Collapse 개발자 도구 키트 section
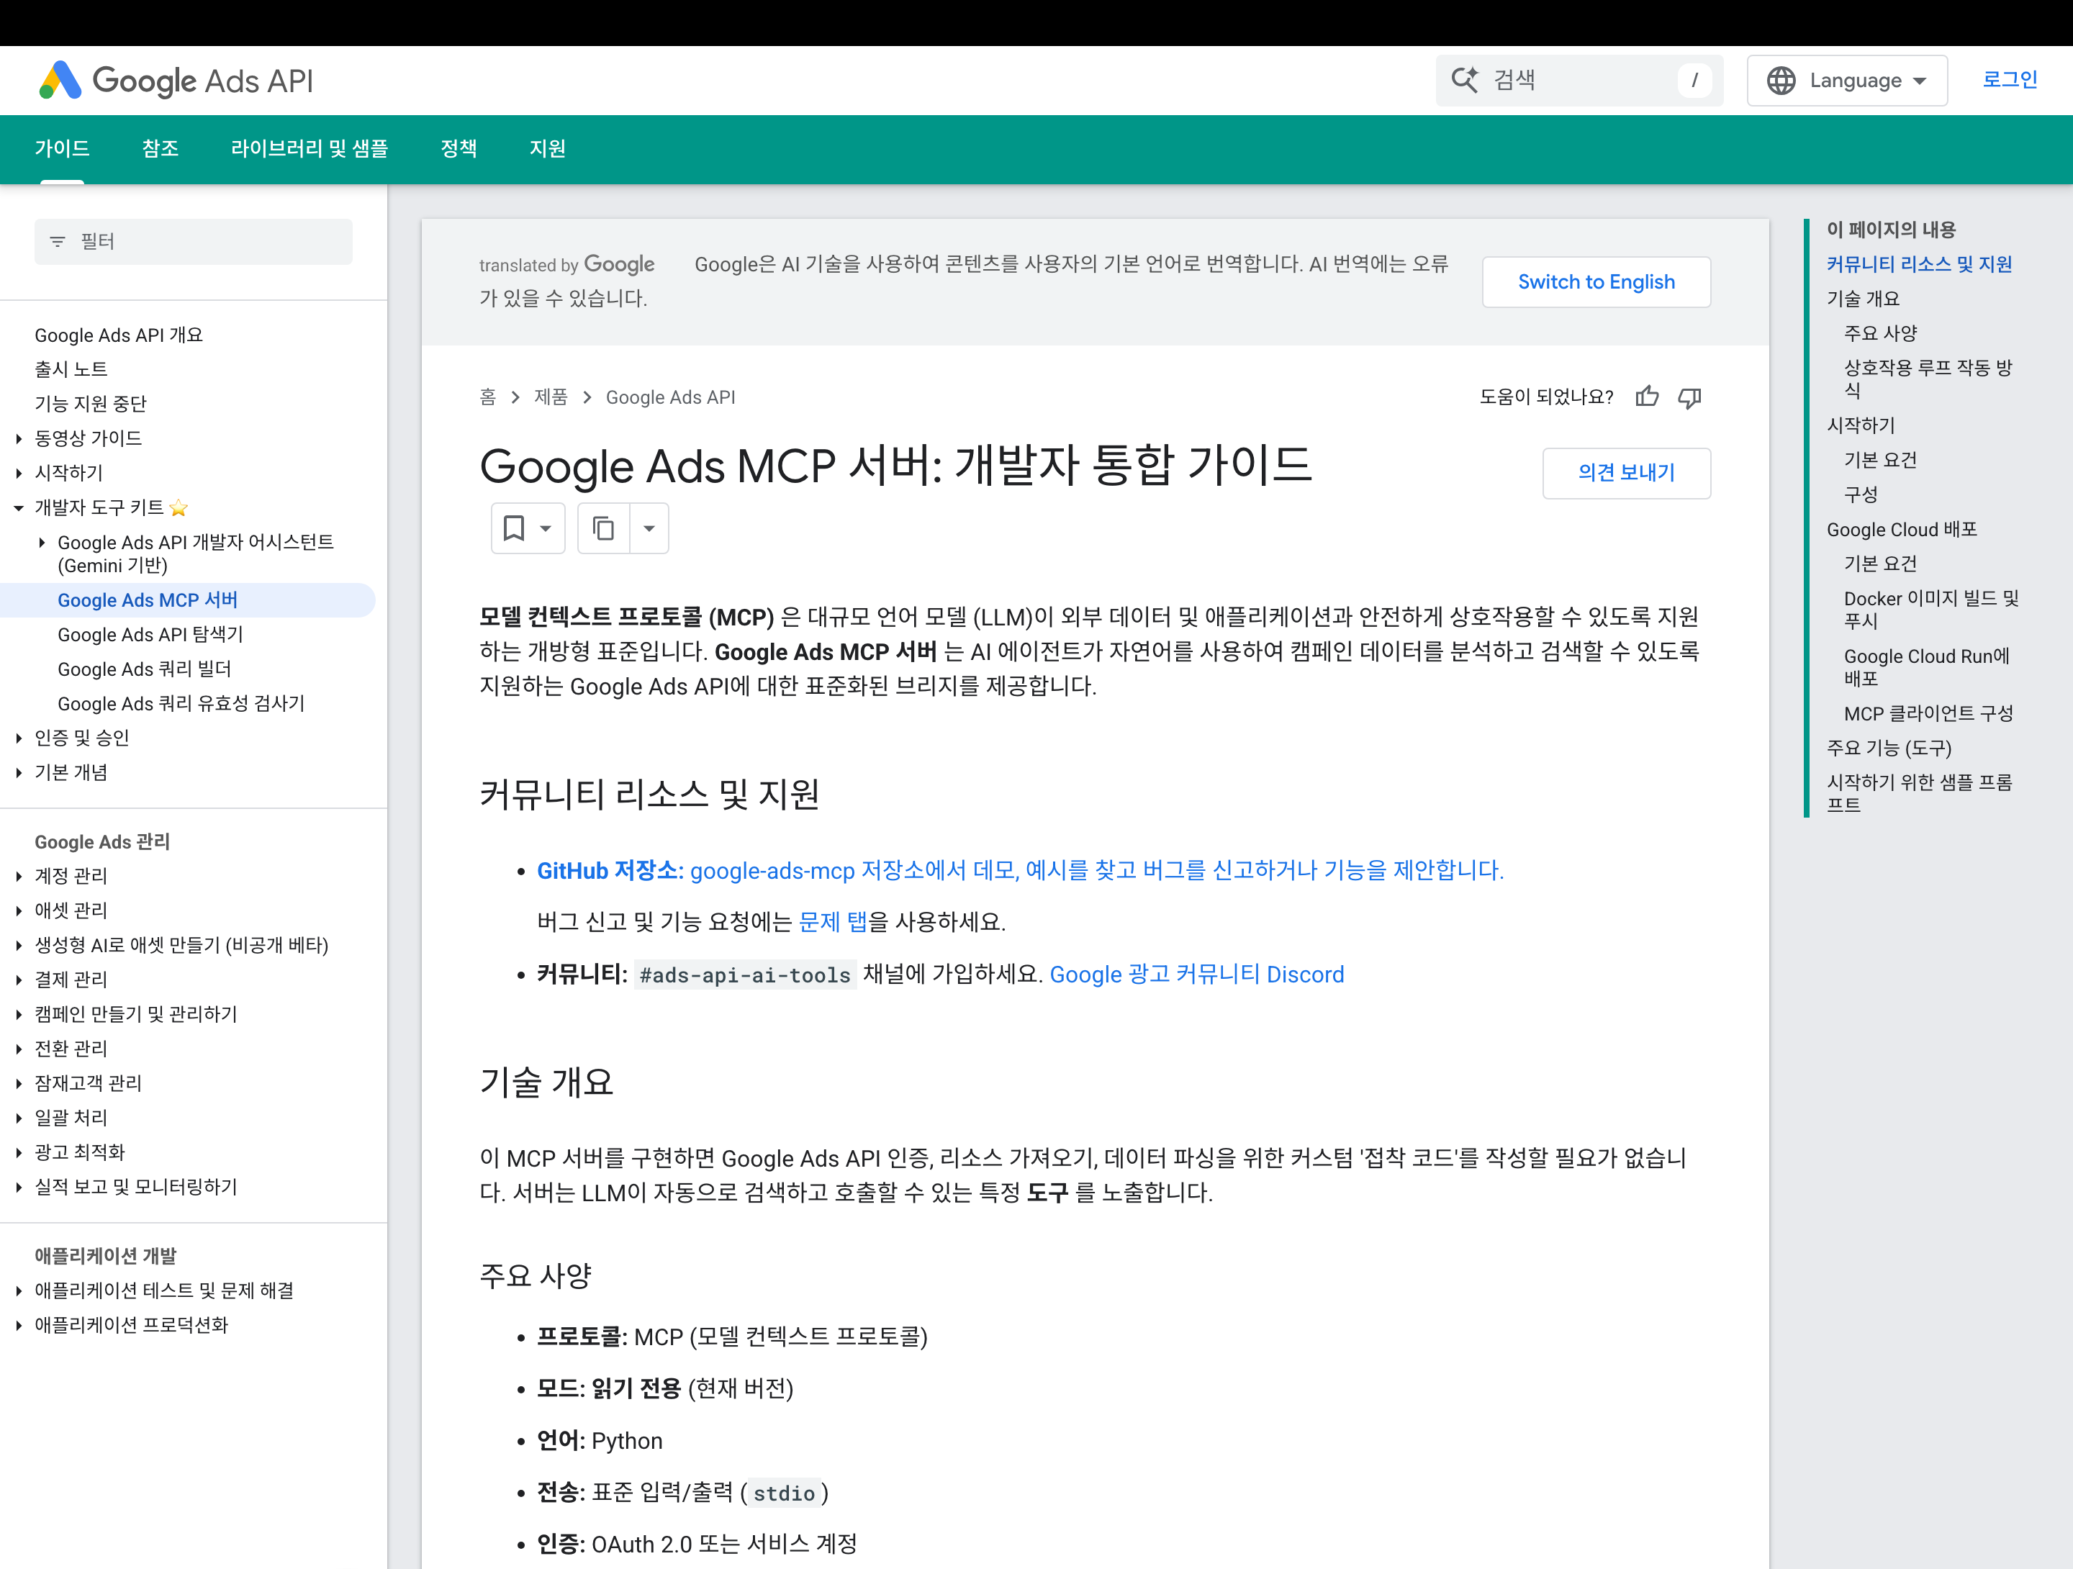The image size is (2073, 1569). pos(19,508)
